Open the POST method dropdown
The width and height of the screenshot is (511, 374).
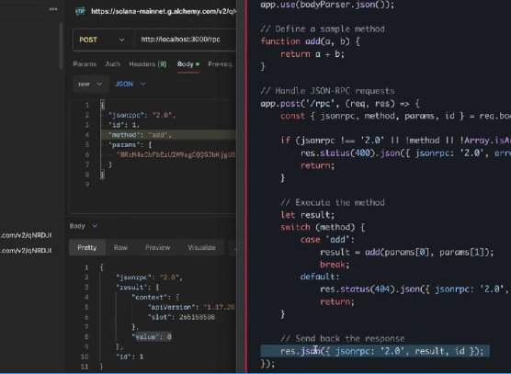pos(101,40)
